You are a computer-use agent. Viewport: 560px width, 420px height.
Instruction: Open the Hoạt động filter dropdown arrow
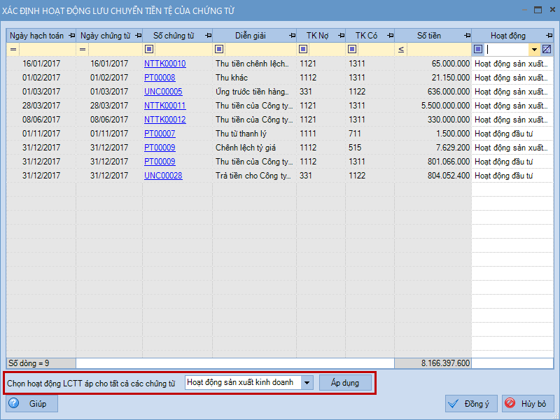pyautogui.click(x=534, y=49)
